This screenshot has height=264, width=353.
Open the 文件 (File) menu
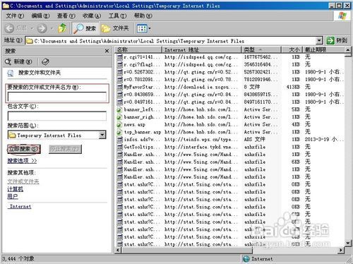pyautogui.click(x=15, y=16)
